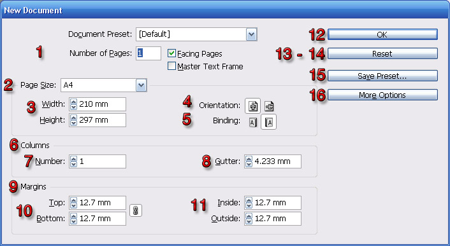450x246 pixels.
Task: Open the Document Preset dropdown
Action: pos(251,34)
